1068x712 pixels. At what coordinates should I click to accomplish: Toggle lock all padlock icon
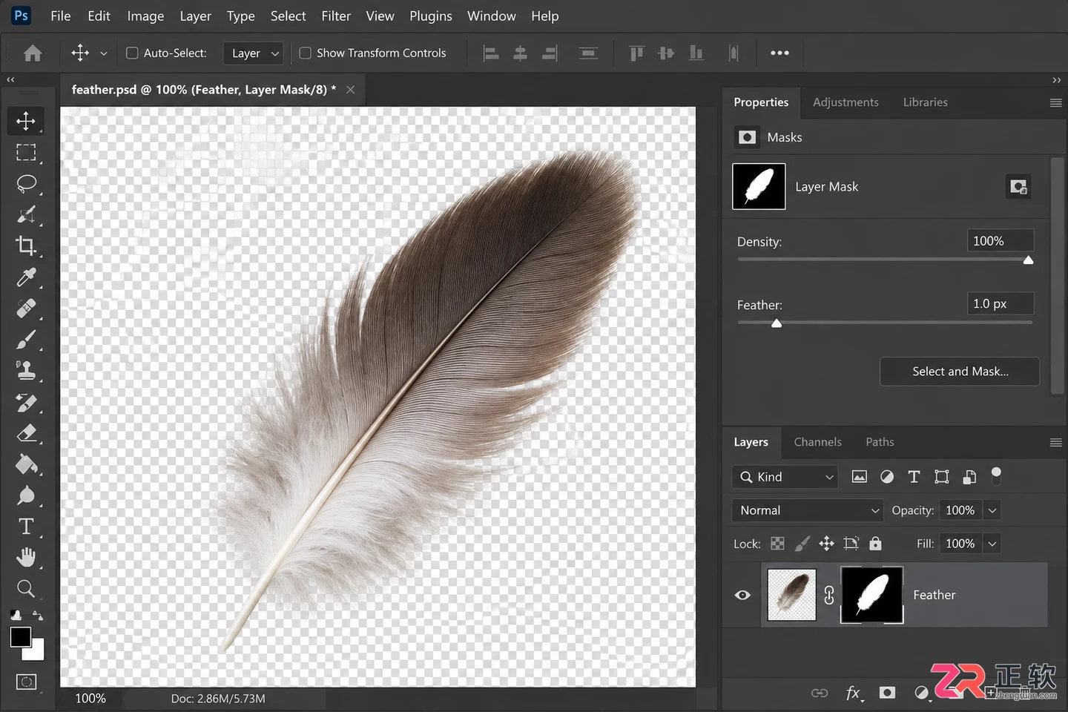tap(875, 544)
